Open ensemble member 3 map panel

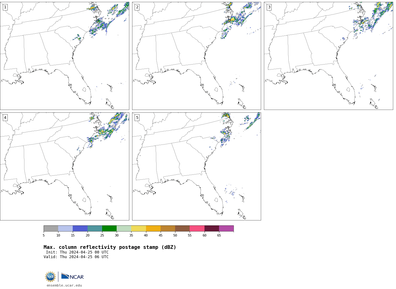[329, 56]
